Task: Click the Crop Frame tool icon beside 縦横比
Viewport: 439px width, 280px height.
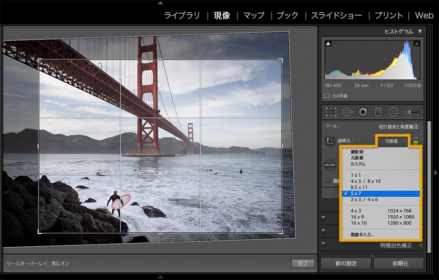Action: pyautogui.click(x=330, y=141)
